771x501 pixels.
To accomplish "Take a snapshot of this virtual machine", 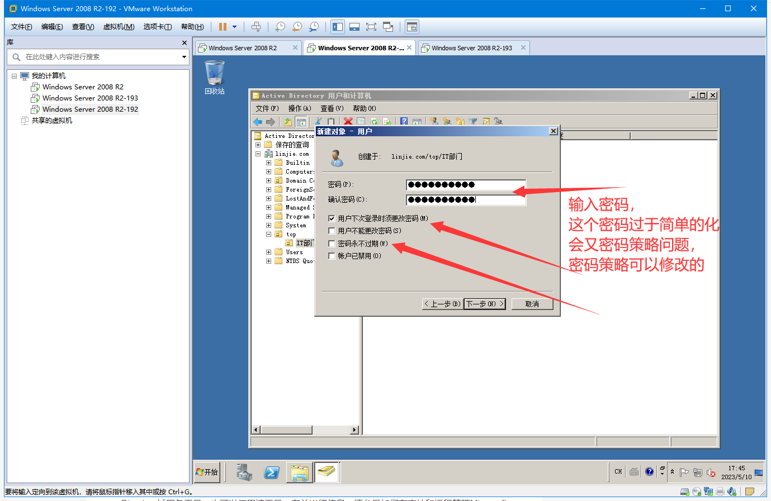I will pyautogui.click(x=280, y=27).
